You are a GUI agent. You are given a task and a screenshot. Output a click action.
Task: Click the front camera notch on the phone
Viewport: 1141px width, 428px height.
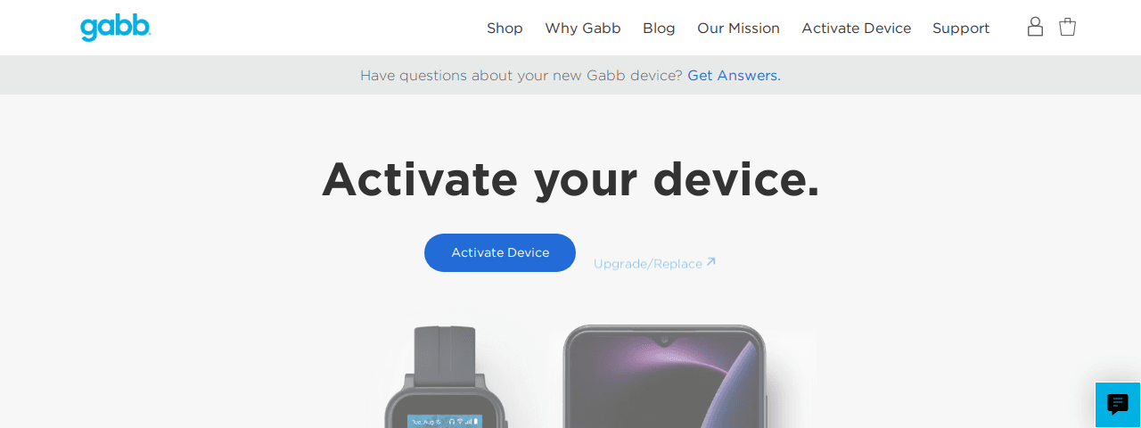(663, 340)
